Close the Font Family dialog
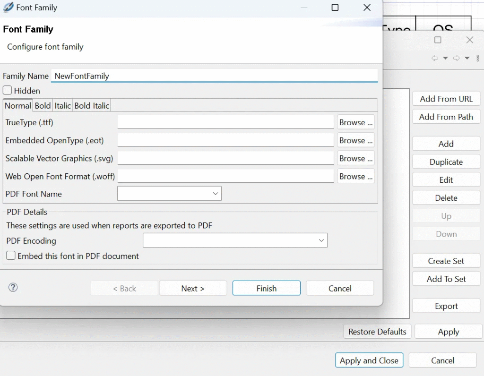This screenshot has width=484, height=376. pyautogui.click(x=367, y=8)
